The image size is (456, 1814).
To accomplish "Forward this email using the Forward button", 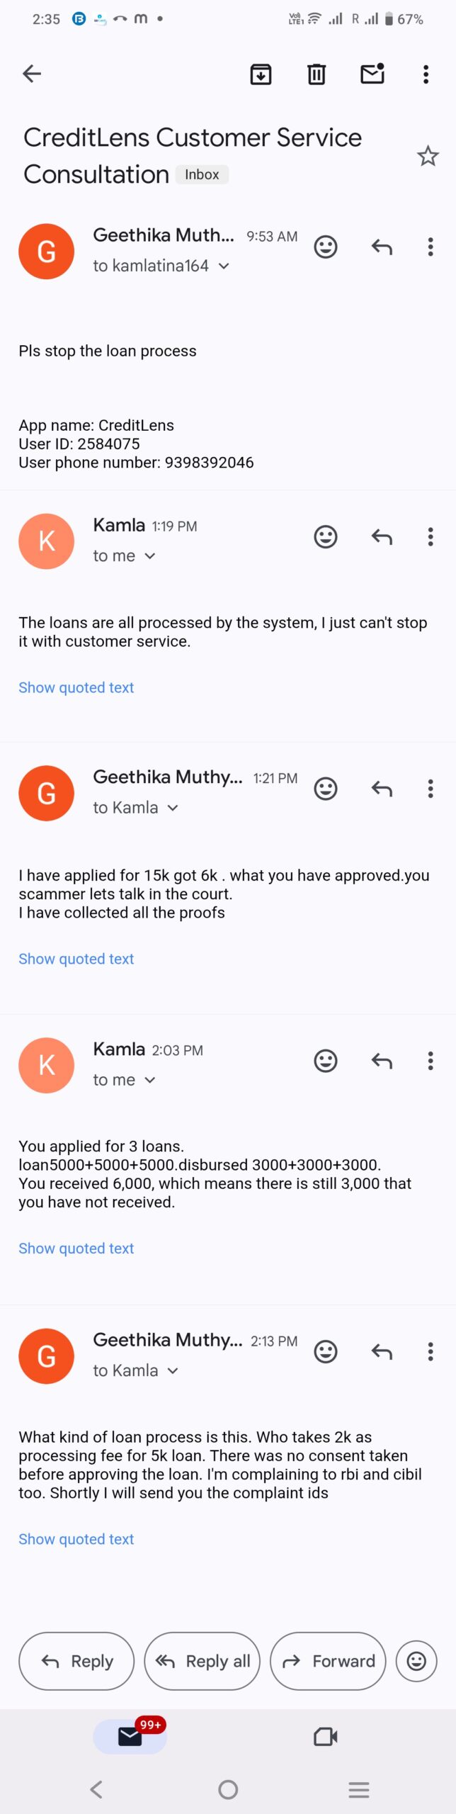I will [x=328, y=1661].
